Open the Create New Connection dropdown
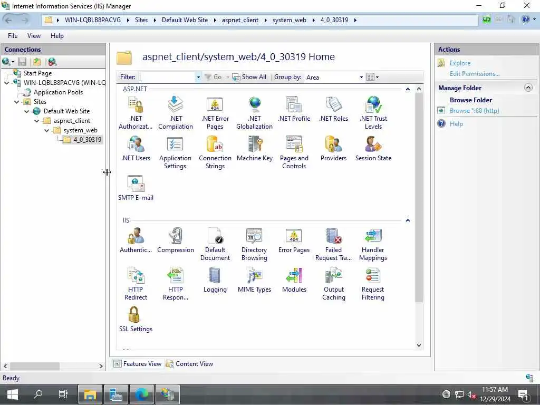Viewport: 540px width, 405px height. 13,62
